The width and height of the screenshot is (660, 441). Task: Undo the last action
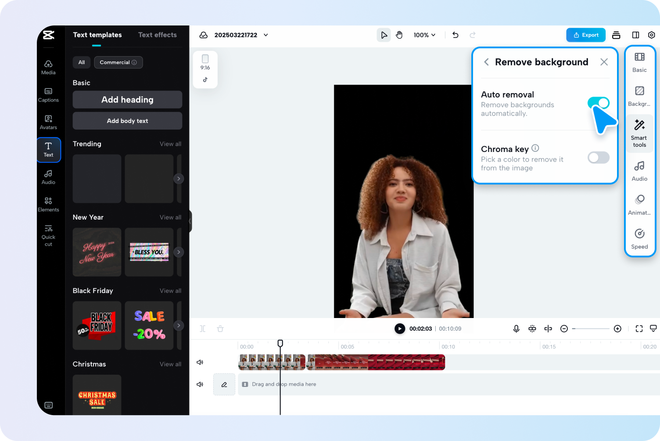coord(456,35)
